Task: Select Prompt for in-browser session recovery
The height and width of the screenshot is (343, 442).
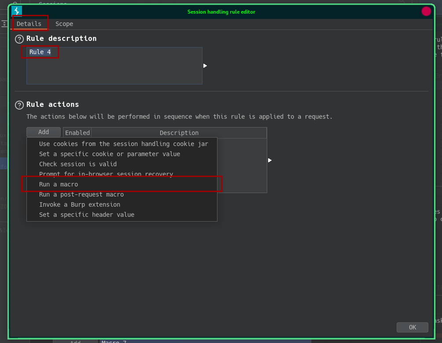Action: [122, 174]
